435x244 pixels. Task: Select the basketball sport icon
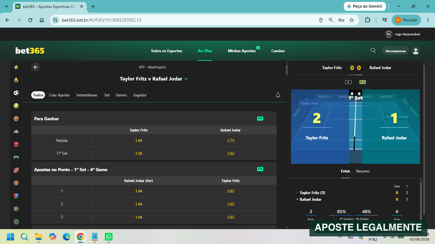[x=16, y=119]
